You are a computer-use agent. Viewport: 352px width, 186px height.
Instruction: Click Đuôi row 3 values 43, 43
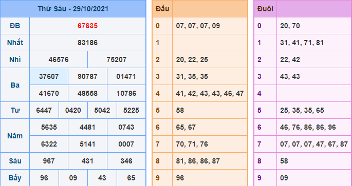(290, 77)
